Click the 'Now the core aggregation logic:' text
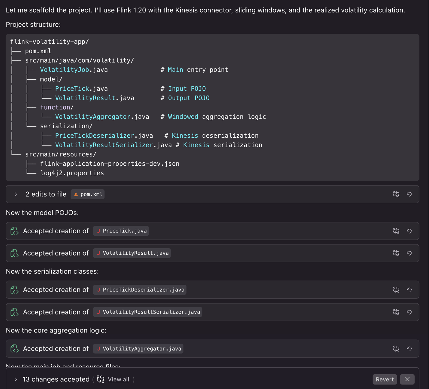This screenshot has width=429, height=389. tap(56, 330)
